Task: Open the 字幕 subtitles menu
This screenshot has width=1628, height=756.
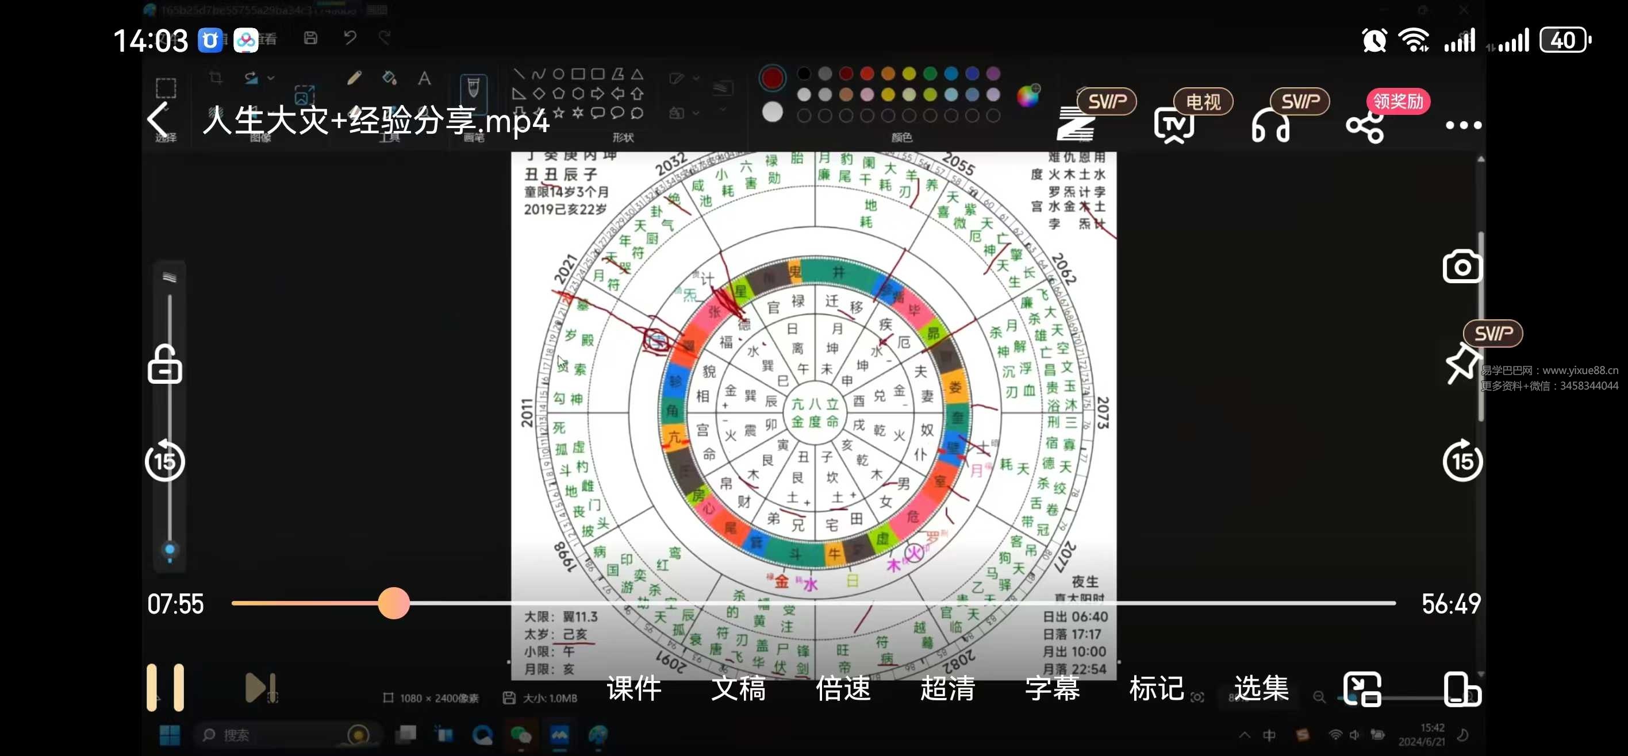Action: click(x=1052, y=688)
